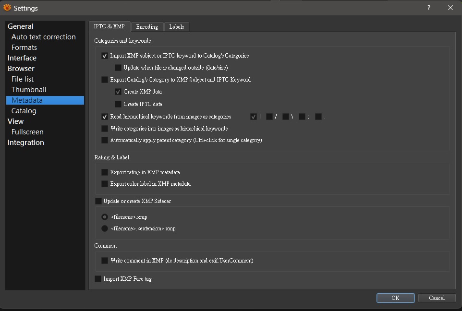Enable Export Catalog's Category to XMP Subject
462x311 pixels.
coord(105,80)
